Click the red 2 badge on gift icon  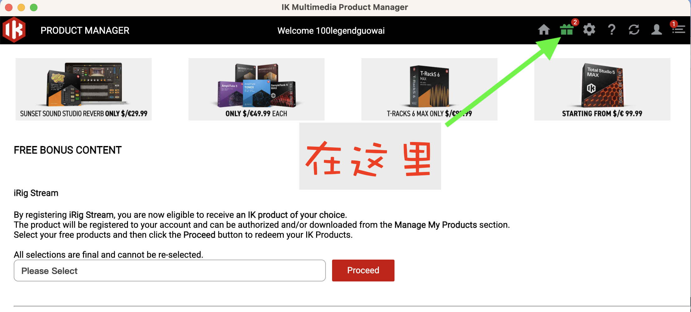point(575,22)
